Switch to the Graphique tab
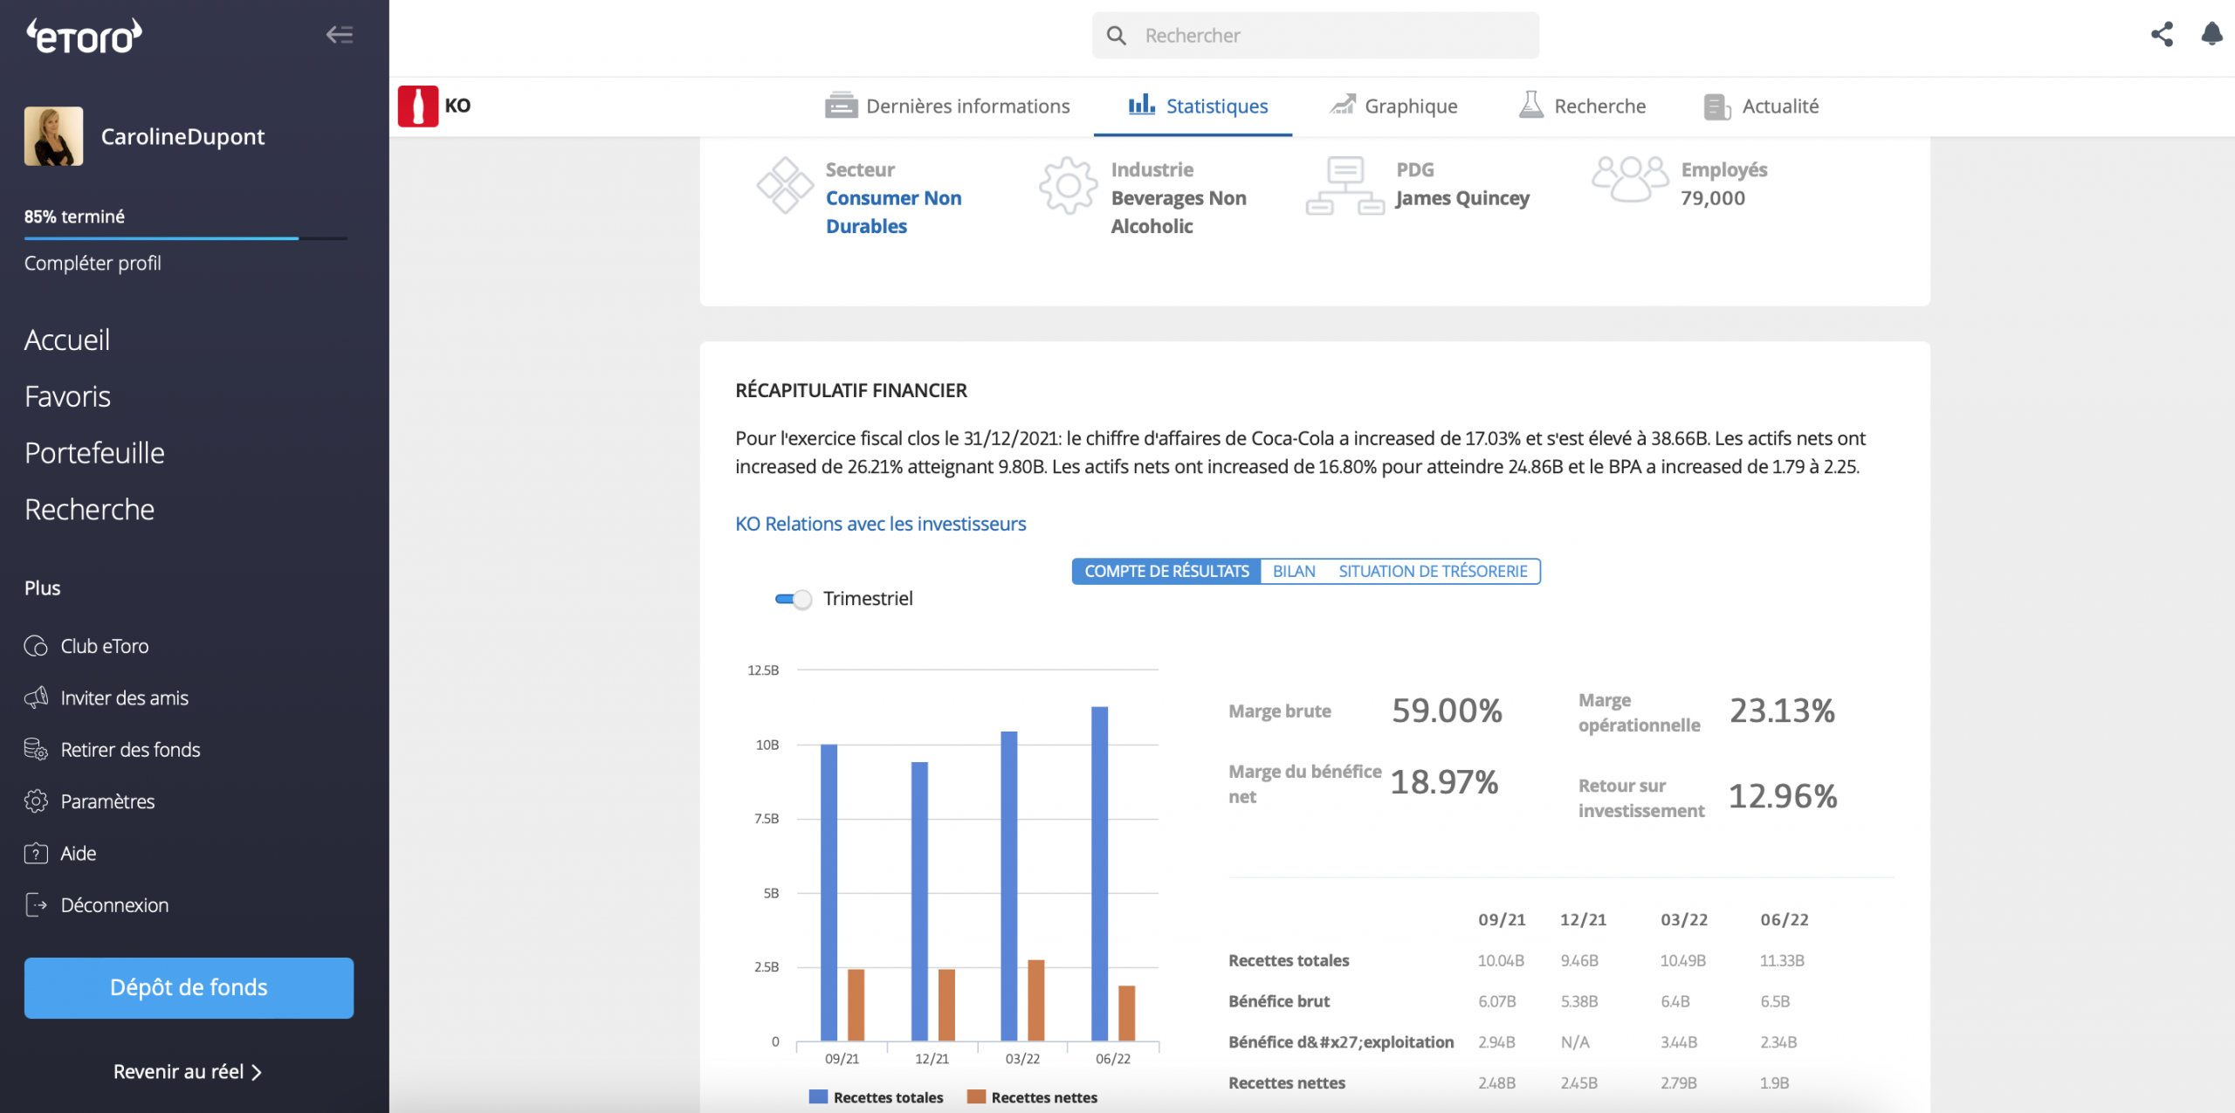 click(x=1393, y=106)
